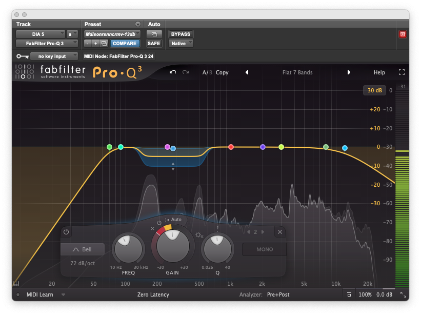Open the Bell filter shape dropdown
The width and height of the screenshot is (421, 315).
pyautogui.click(x=83, y=249)
